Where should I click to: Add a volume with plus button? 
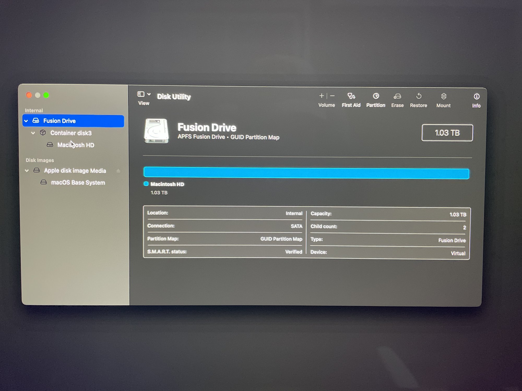[321, 96]
